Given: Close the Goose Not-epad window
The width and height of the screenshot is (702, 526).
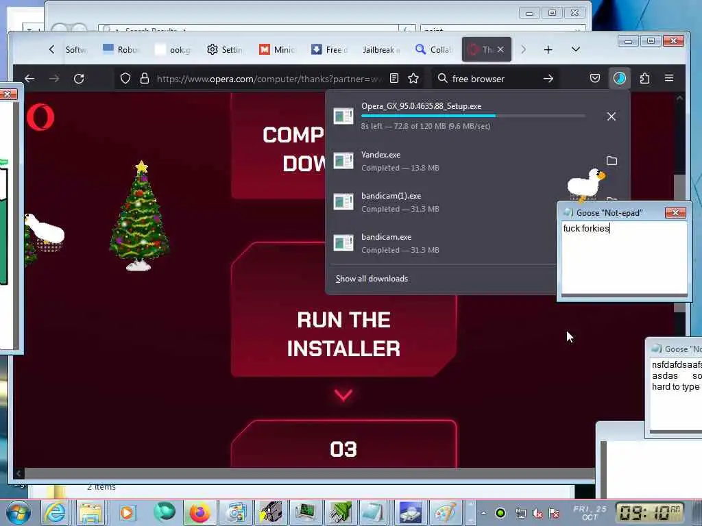Looking at the screenshot, I should [x=675, y=212].
